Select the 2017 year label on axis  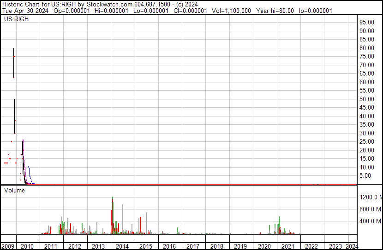tap(193, 246)
